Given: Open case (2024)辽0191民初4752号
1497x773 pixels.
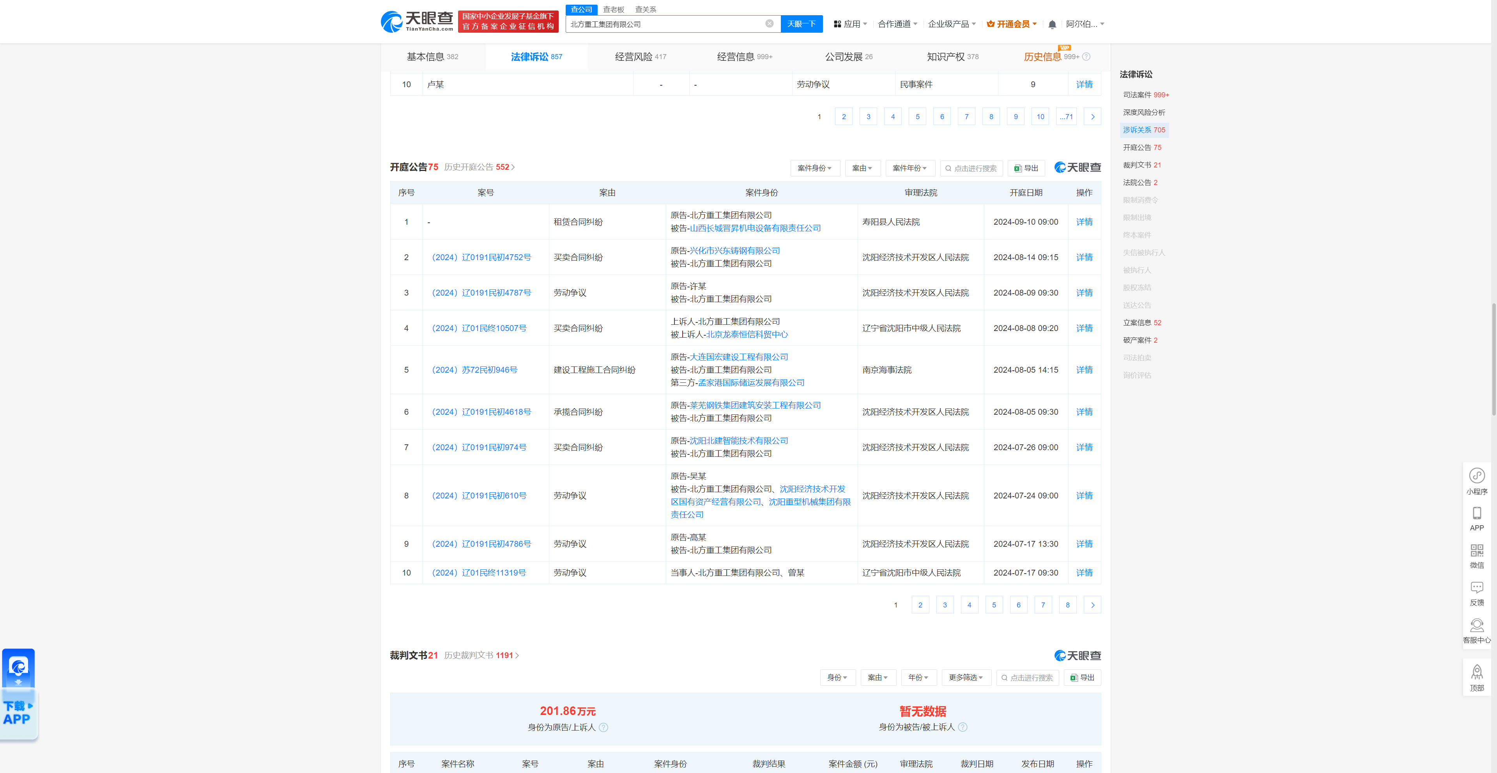Looking at the screenshot, I should [x=481, y=257].
